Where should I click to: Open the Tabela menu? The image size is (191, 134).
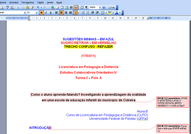40,2
